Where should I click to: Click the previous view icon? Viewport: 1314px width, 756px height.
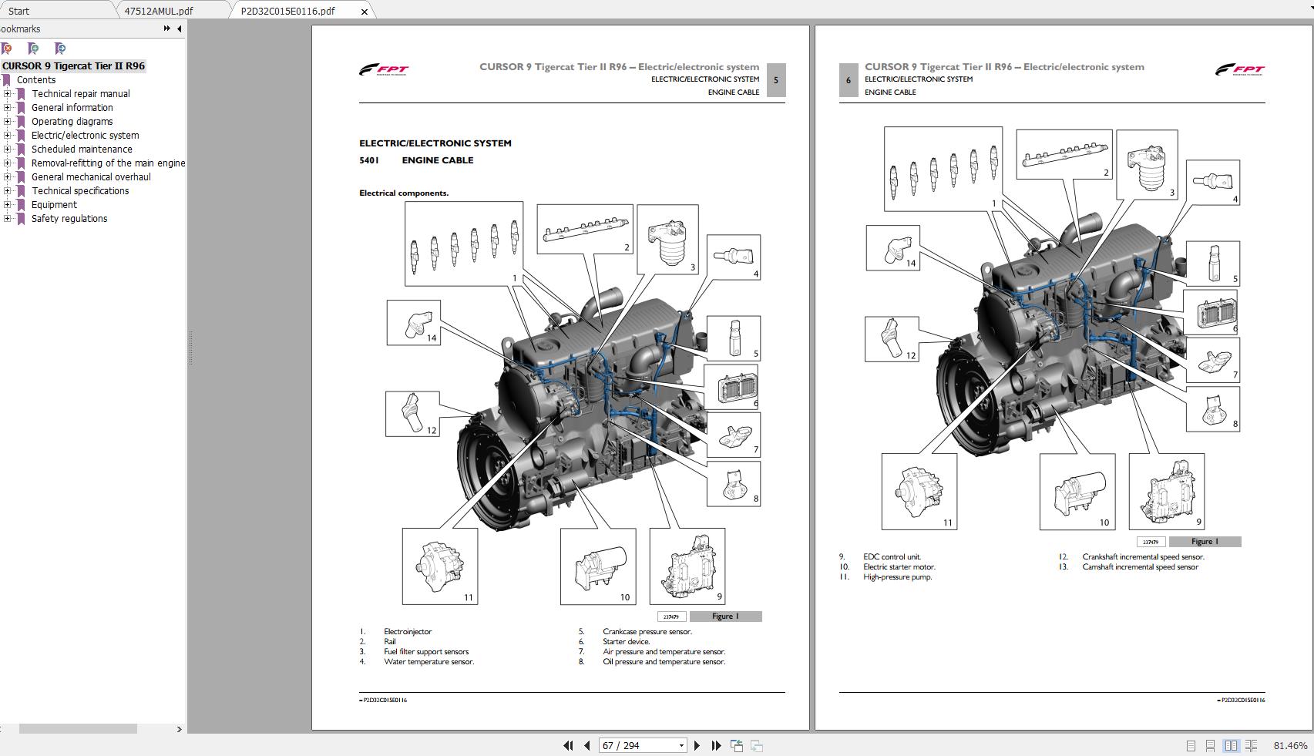point(736,744)
